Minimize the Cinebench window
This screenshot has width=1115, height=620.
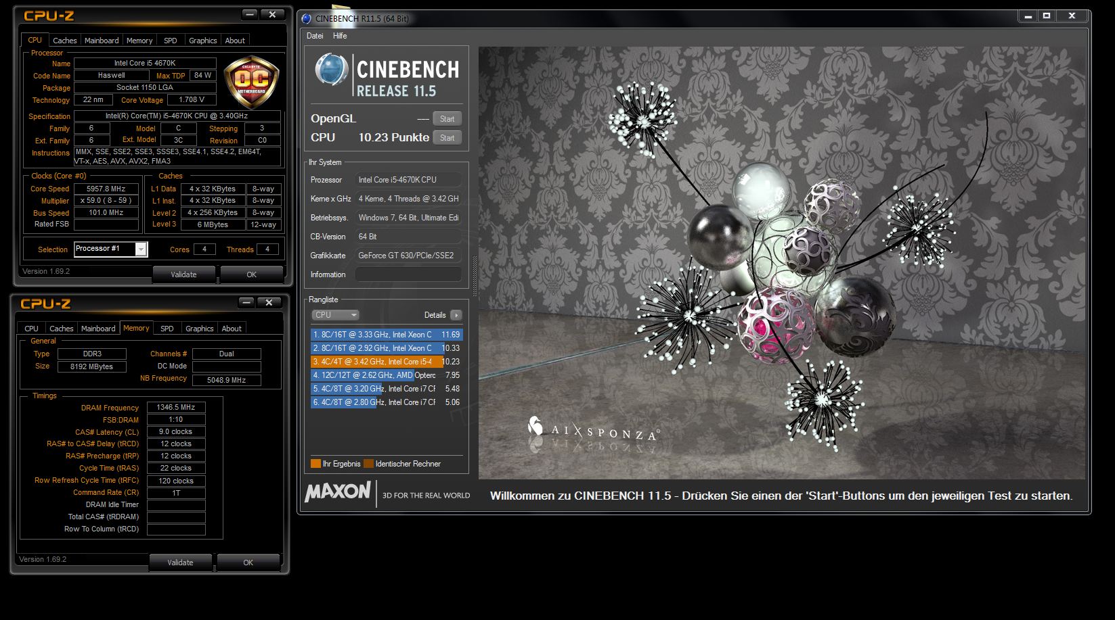1028,16
